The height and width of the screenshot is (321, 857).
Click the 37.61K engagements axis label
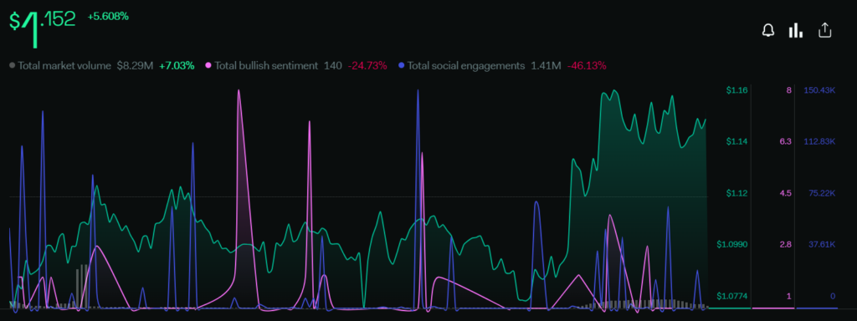[822, 244]
